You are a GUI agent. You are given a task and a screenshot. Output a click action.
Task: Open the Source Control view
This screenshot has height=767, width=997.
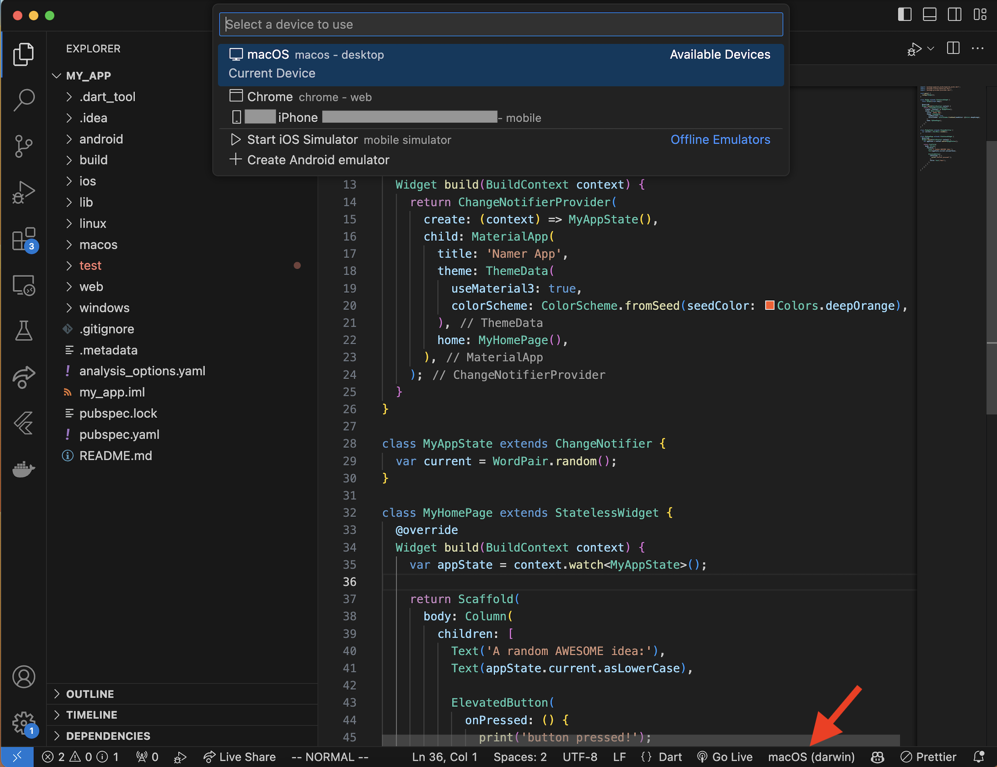24,146
